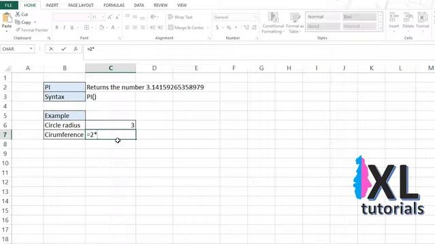Confirm formula entry with checkmark

tap(63, 49)
